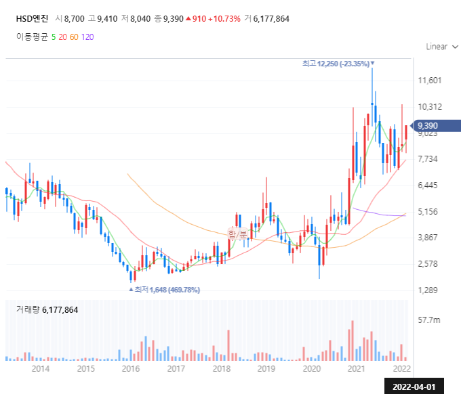Click the 3,867 price axis label
Screen dimensions: 461x394
pyautogui.click(x=428, y=238)
